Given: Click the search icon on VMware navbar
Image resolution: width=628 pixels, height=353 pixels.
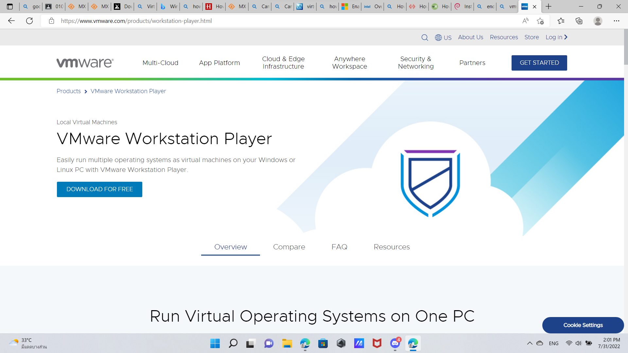Looking at the screenshot, I should pos(425,38).
